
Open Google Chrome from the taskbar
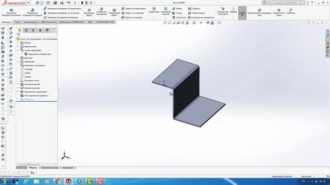[x=58, y=181]
